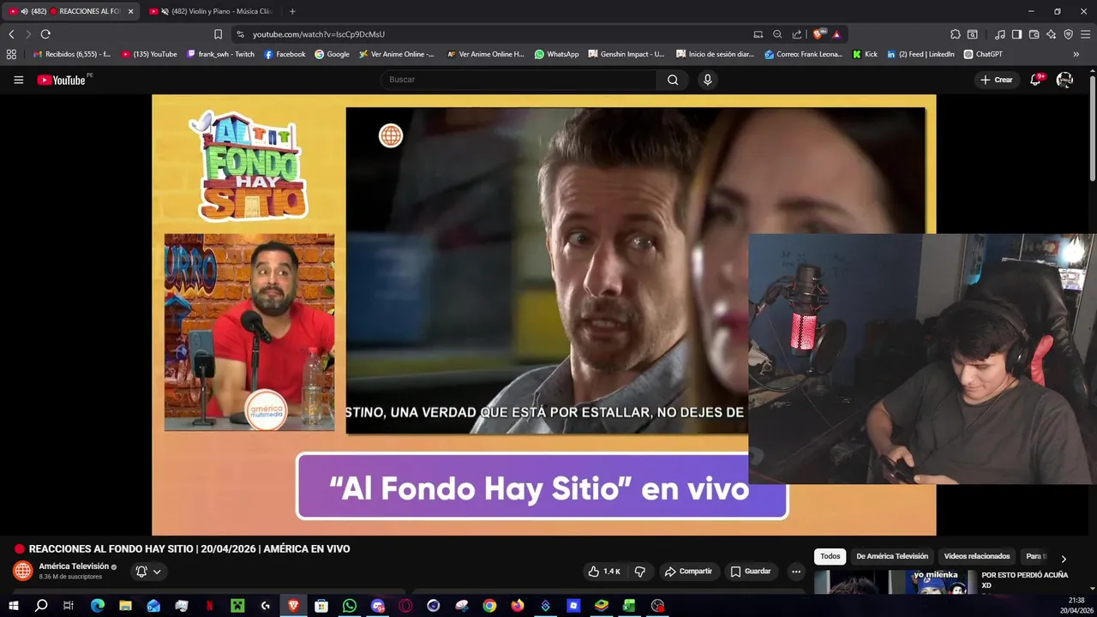Click Guardar button

(x=751, y=572)
